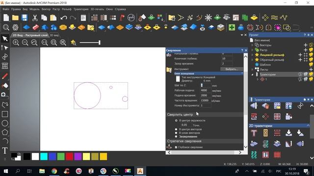
Task: Click the Рабочая подача input field
Action: click(x=206, y=90)
